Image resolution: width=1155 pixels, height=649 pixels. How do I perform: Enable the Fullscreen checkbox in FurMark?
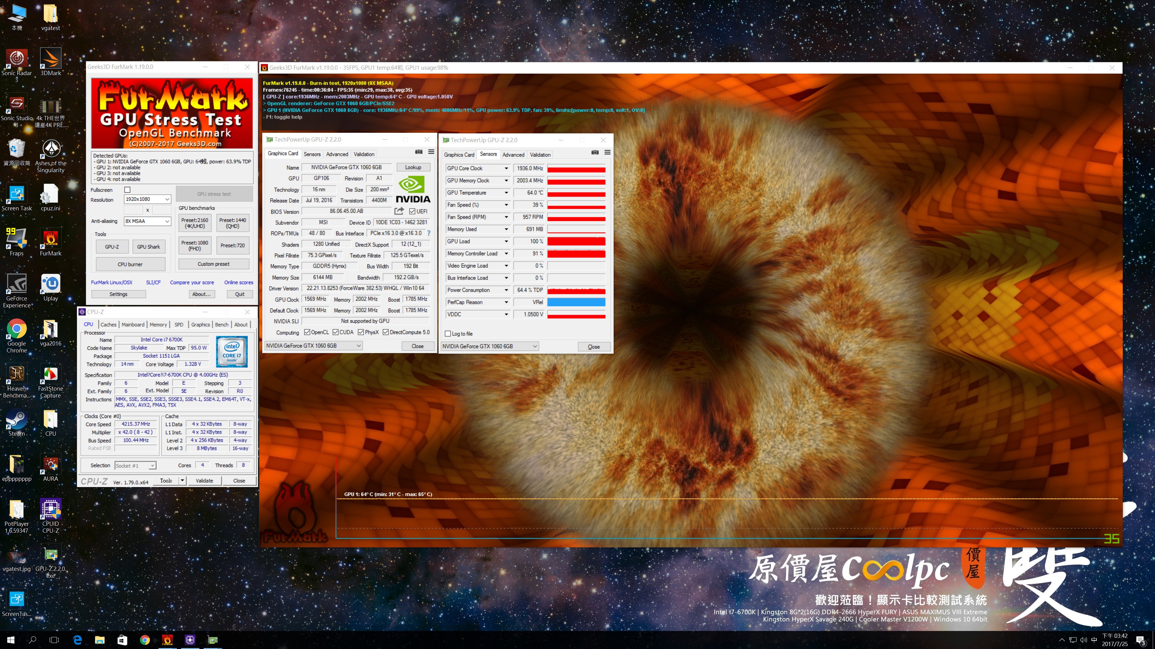pos(127,190)
